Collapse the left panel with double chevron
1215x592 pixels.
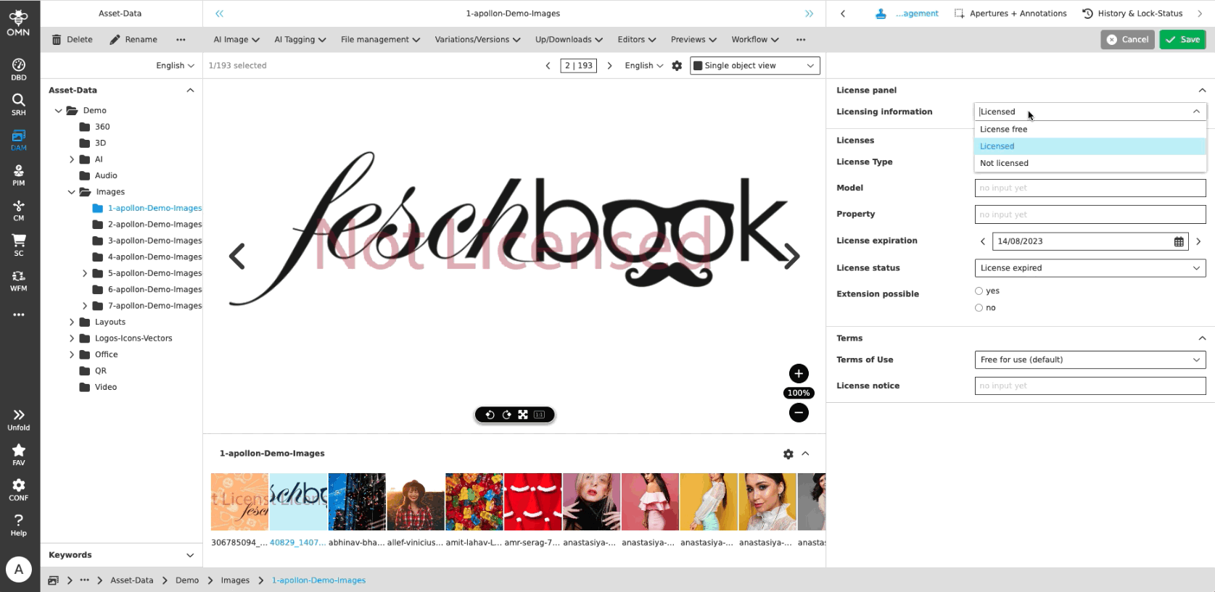tap(220, 14)
